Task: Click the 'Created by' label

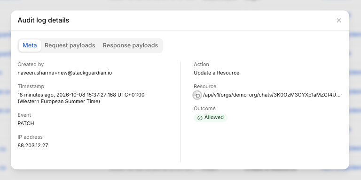Action: tap(31, 65)
